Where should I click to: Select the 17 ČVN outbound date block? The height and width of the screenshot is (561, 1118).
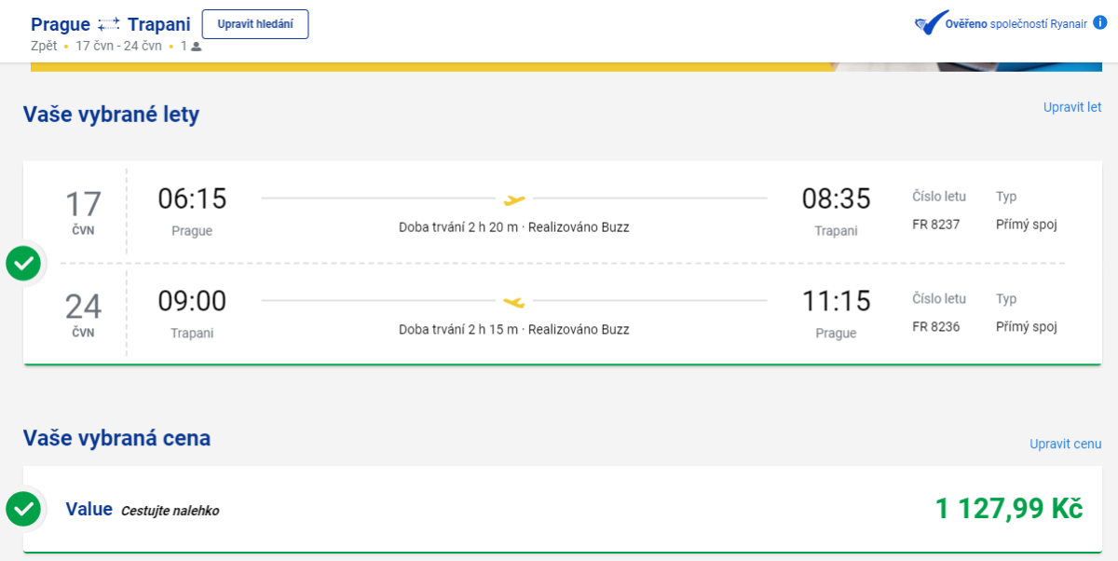83,212
